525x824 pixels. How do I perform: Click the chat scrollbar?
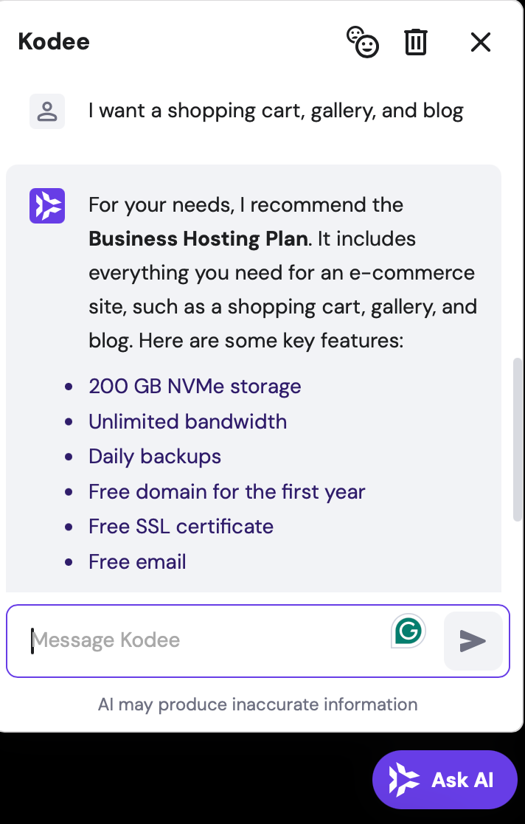517,435
